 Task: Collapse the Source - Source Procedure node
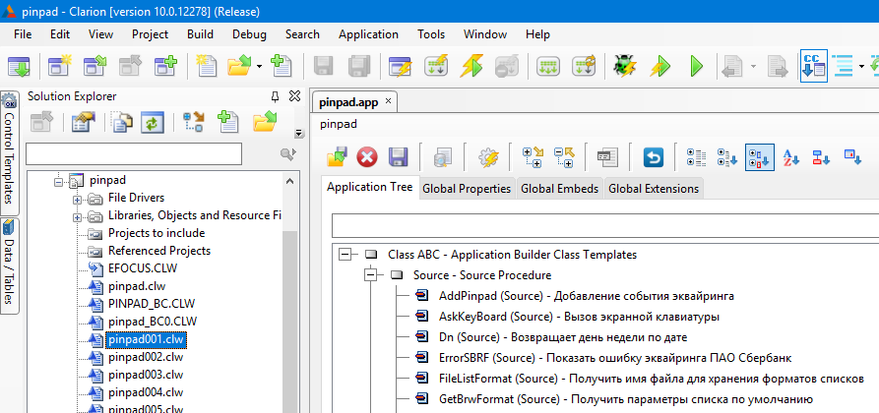coord(370,275)
